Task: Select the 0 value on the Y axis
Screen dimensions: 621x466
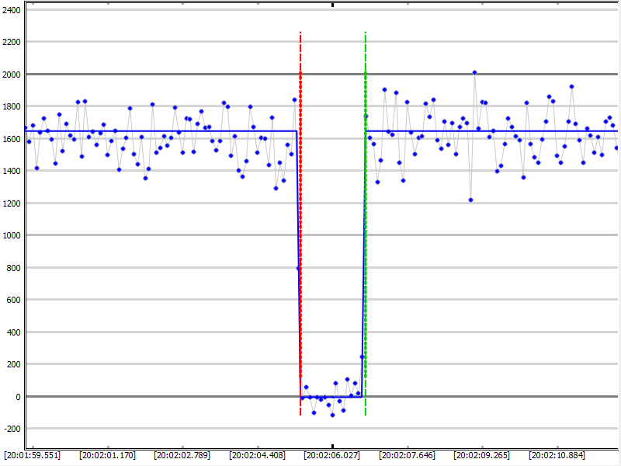Action: click(19, 396)
